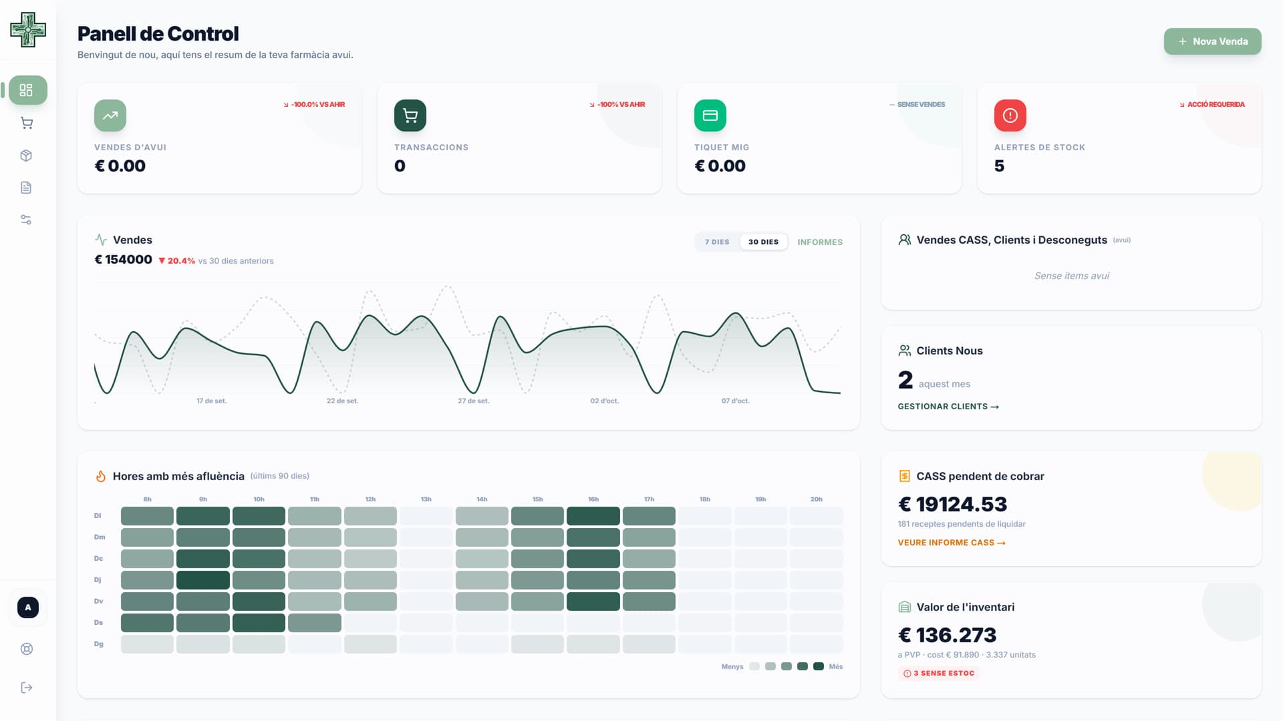Open the sliders settings icon in sidebar
The height and width of the screenshot is (721, 1283).
(27, 220)
